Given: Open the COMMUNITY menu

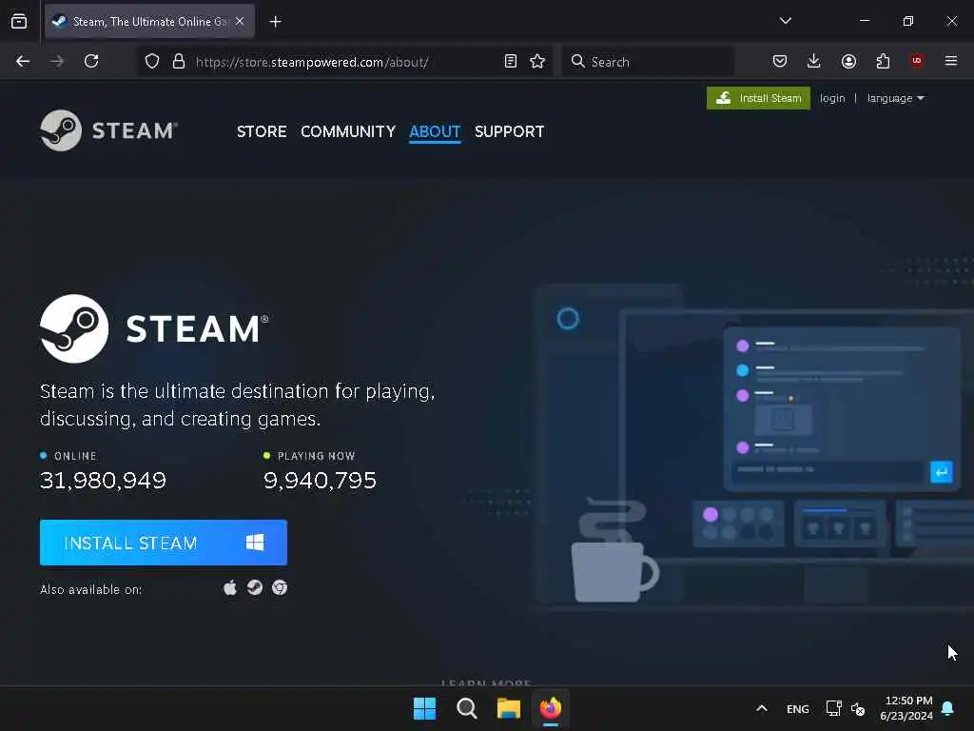Looking at the screenshot, I should 348,131.
